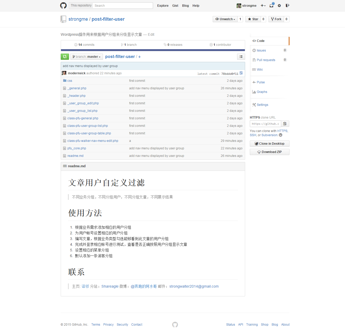Click Download ZIP button
Image resolution: width=345 pixels, height=336 pixels.
click(x=270, y=152)
